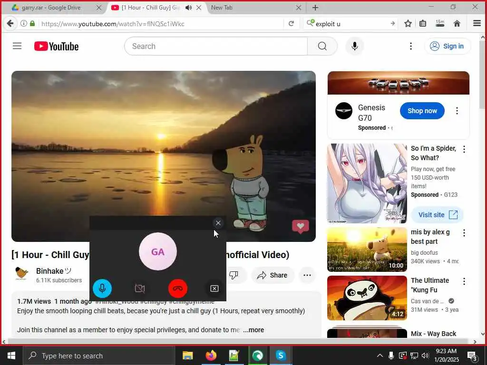Open the overlay window control icon at bottom right
Screen dimensions: 487x365
coord(214,288)
